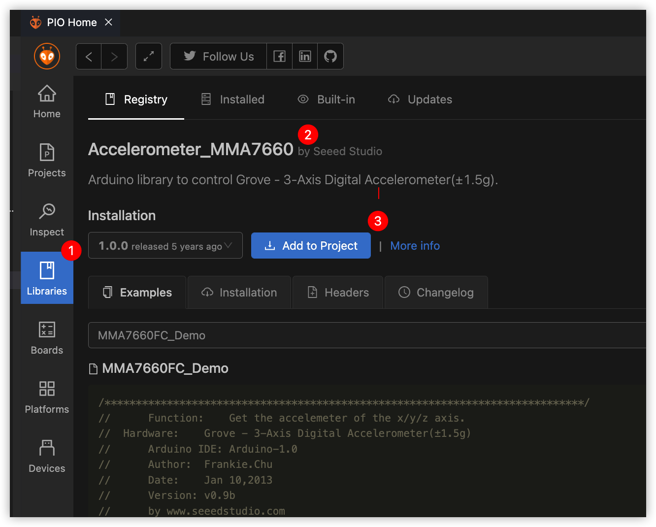This screenshot has width=656, height=527.
Task: Select the Installation tab
Action: point(239,293)
